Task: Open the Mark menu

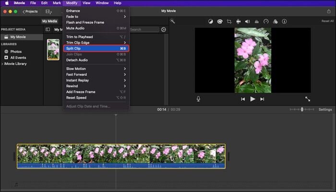Action: [57, 3]
